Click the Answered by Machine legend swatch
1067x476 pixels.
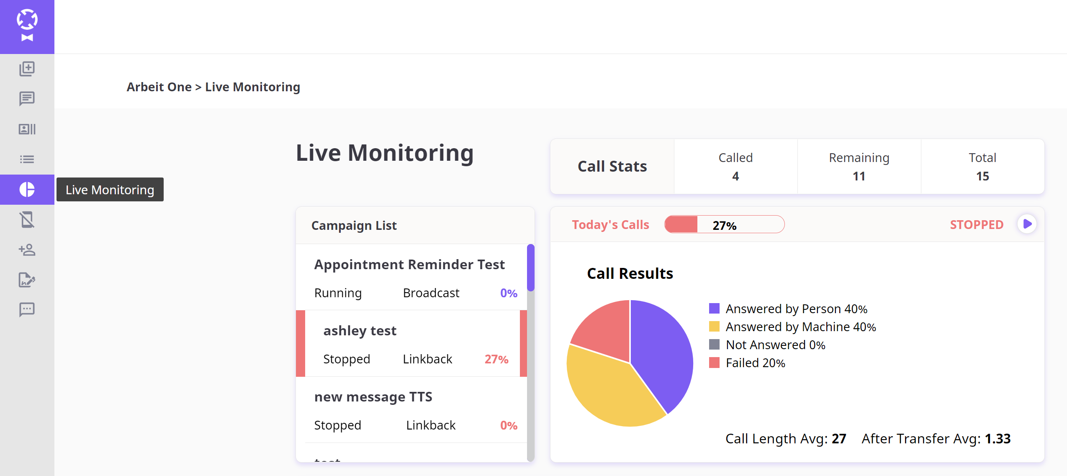714,327
